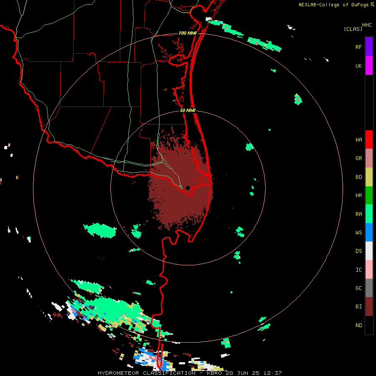Click the "GR" legend label
This screenshot has width=376, height=376.
pos(358,158)
